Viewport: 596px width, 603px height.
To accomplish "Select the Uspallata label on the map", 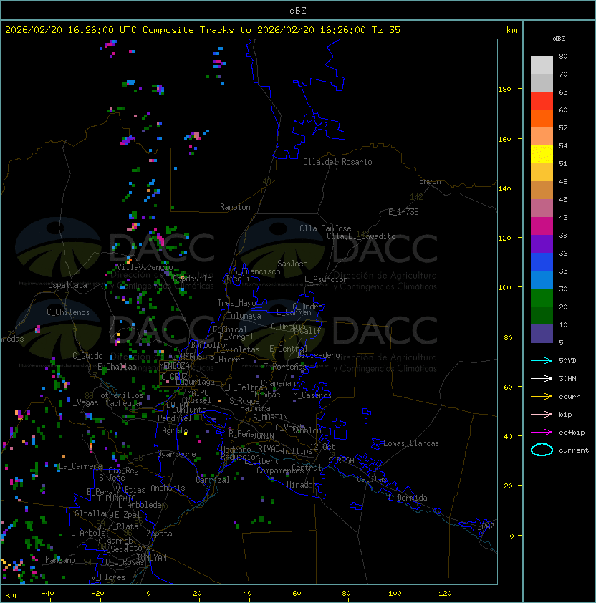I will [x=67, y=285].
